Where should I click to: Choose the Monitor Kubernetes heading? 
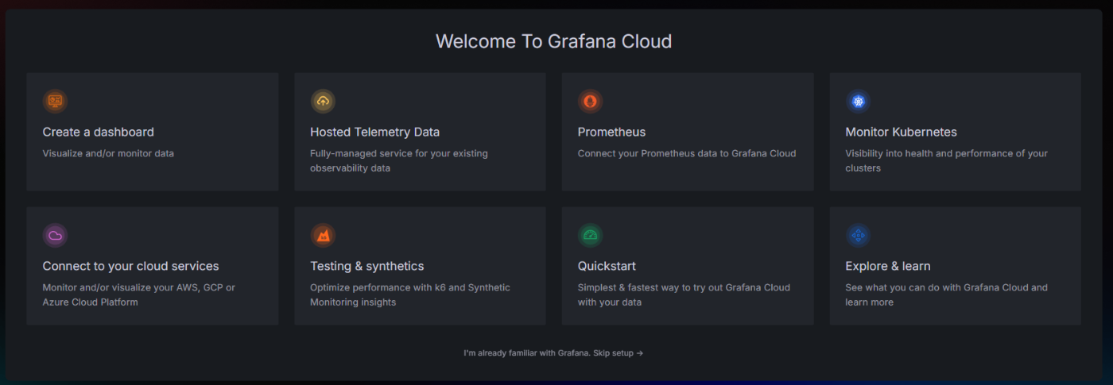901,132
